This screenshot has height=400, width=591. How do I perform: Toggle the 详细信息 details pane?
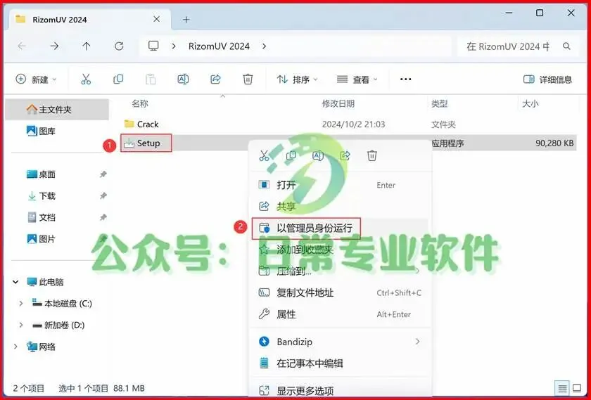(547, 79)
